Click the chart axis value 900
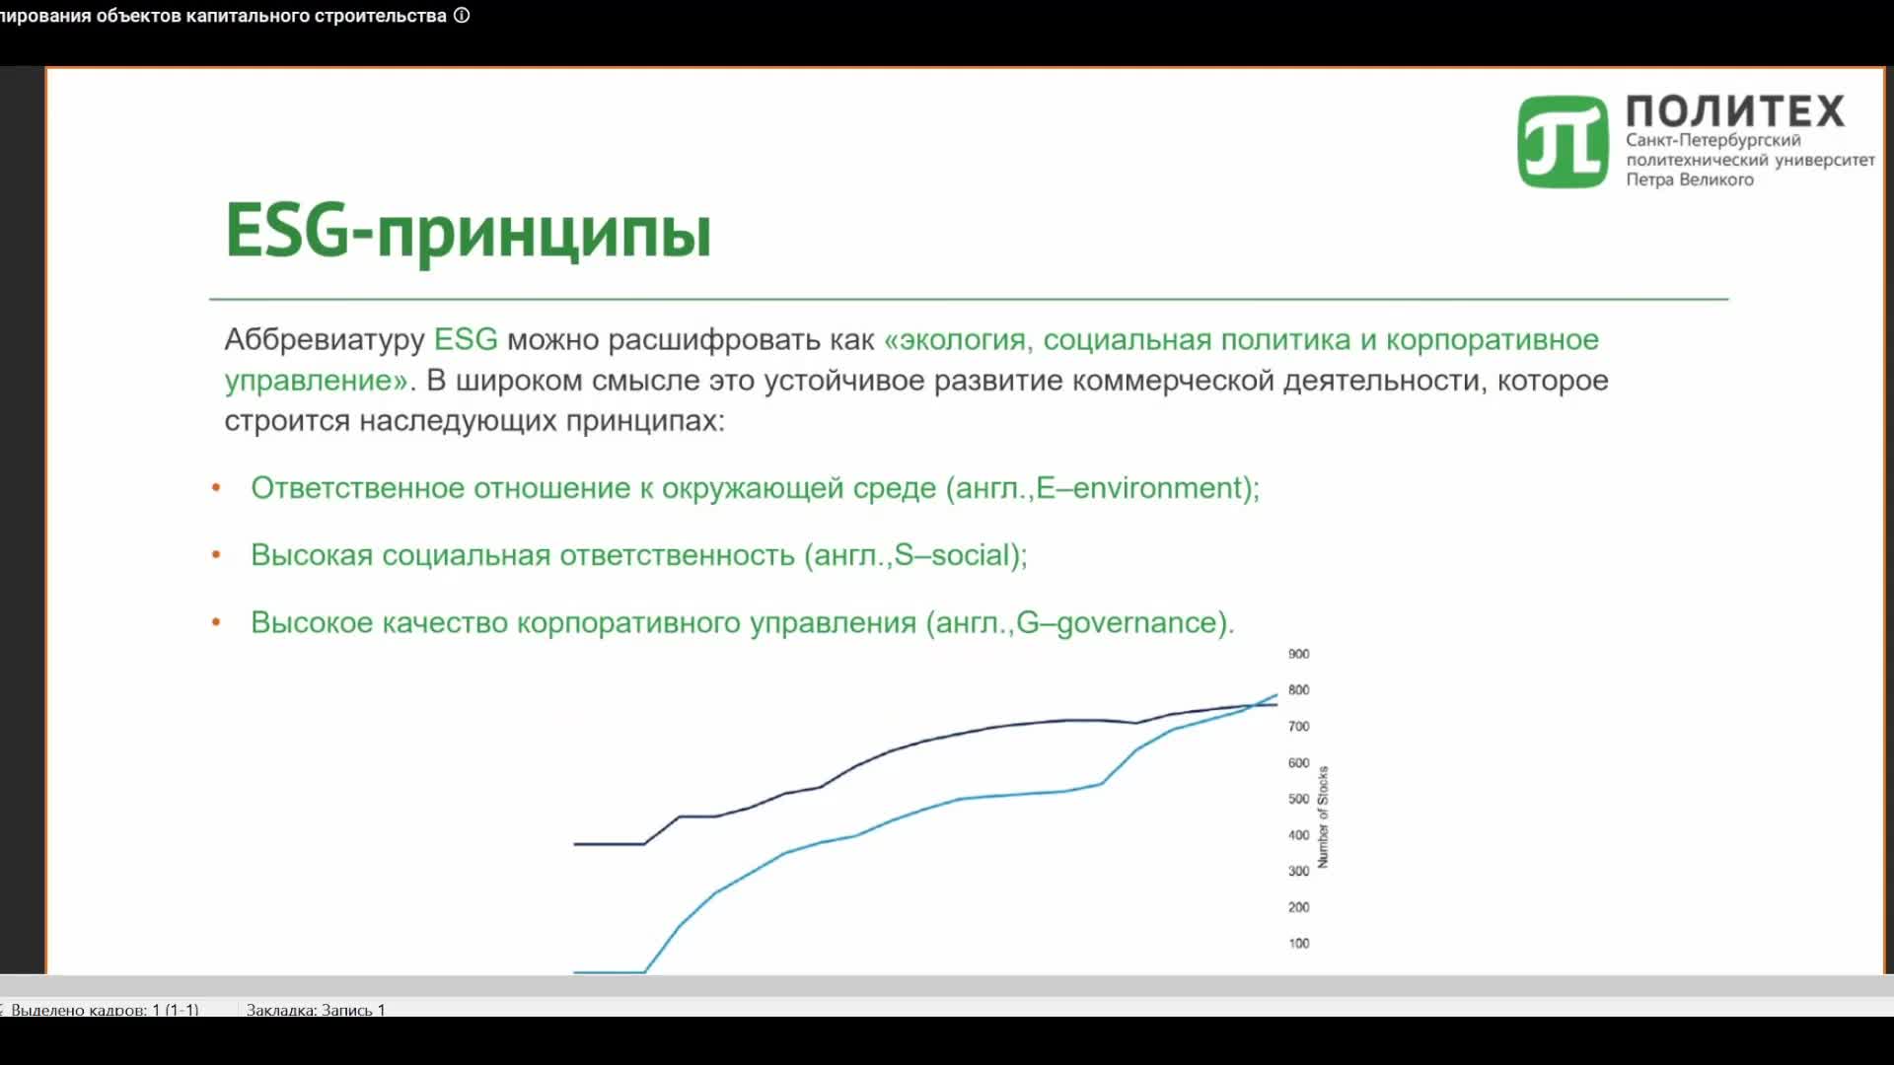 1299,654
